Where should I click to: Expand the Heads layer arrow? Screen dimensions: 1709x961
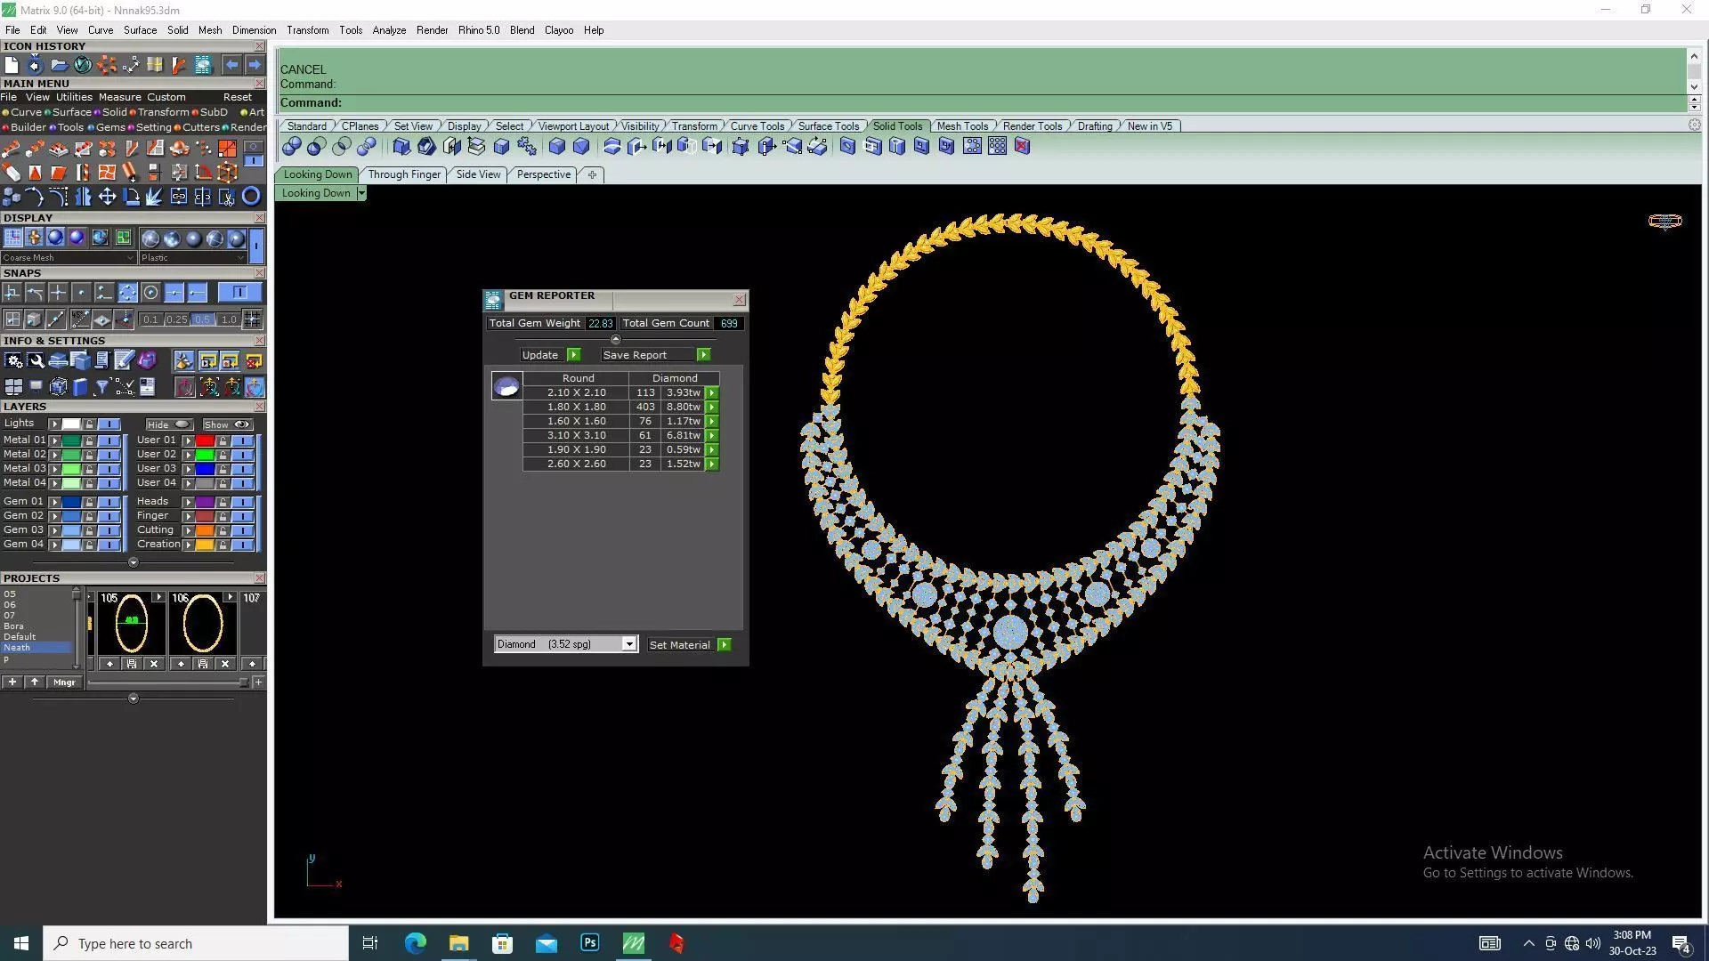pyautogui.click(x=188, y=502)
